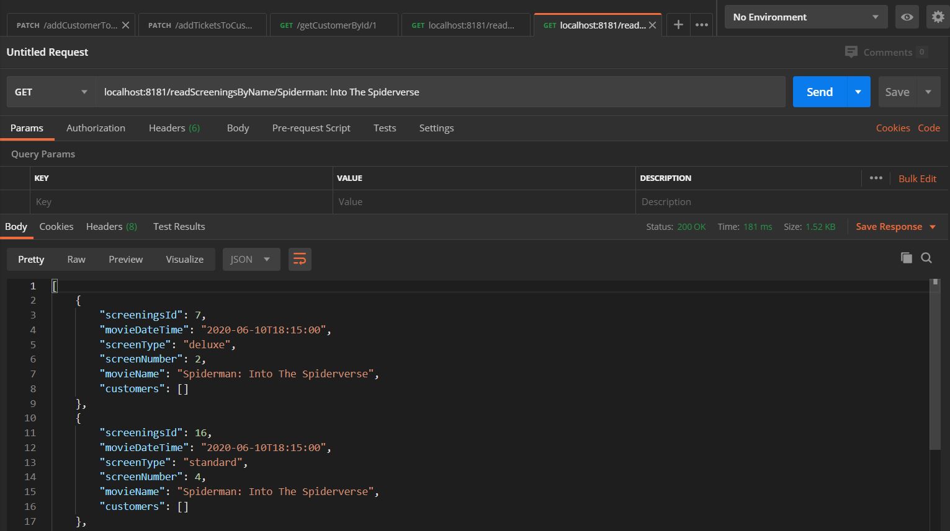Image resolution: width=950 pixels, height=531 pixels.
Task: Select the Test Results tab
Action: click(x=179, y=226)
